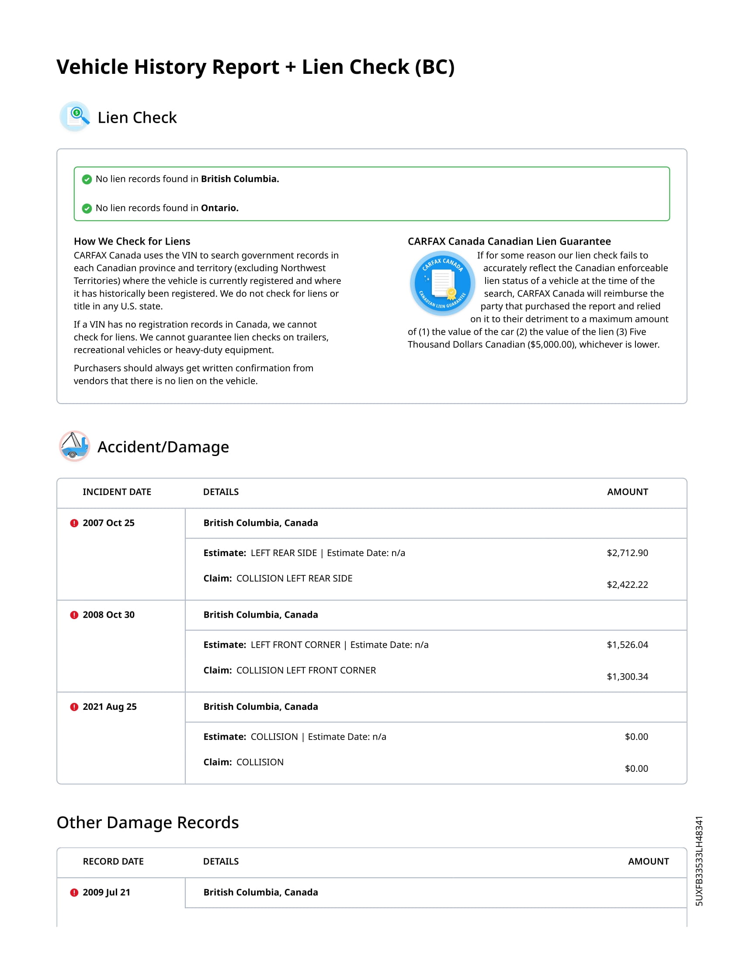
Task: Click red alert icon for 2009 Jul 21
Action: tap(74, 892)
